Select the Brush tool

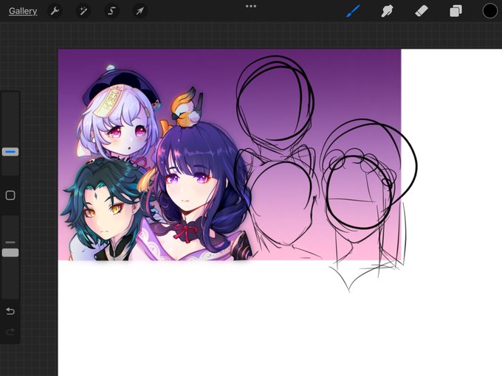[353, 11]
